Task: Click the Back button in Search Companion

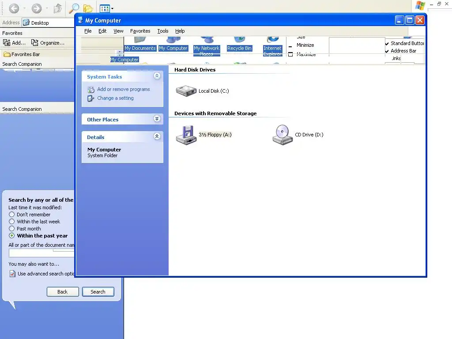Action: point(63,292)
